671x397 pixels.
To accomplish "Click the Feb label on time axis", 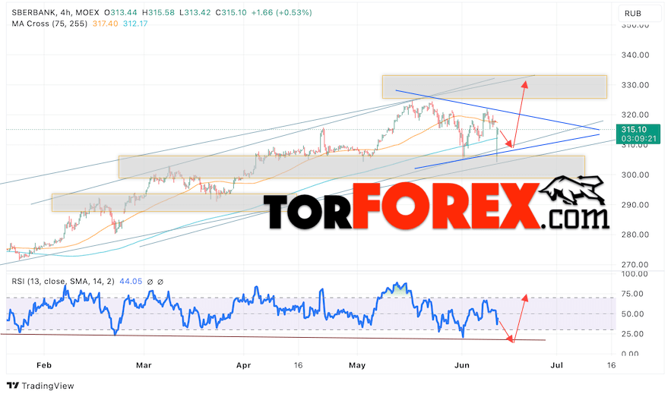I will [43, 365].
